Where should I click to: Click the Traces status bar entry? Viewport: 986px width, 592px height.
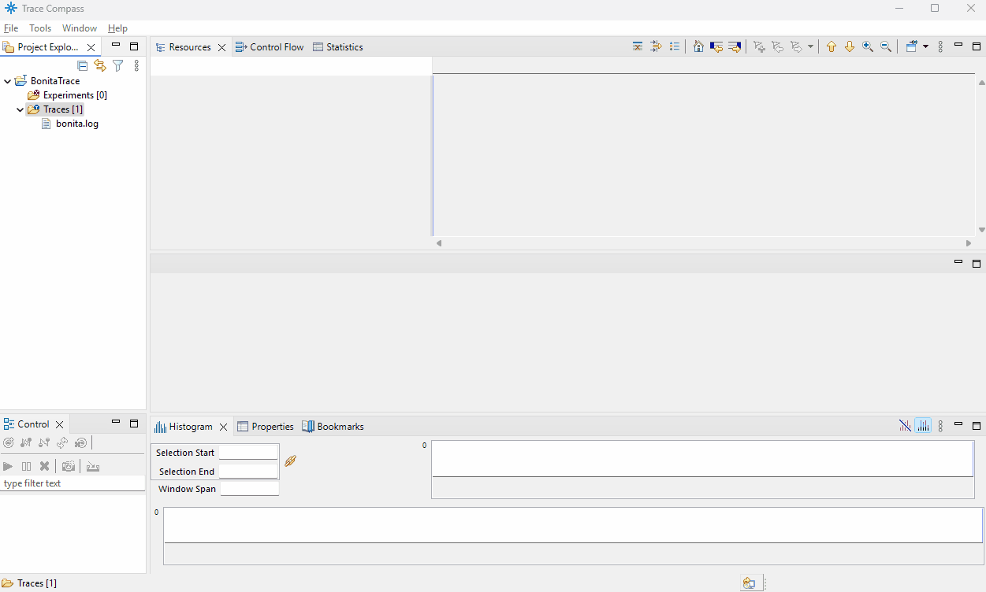pyautogui.click(x=30, y=583)
